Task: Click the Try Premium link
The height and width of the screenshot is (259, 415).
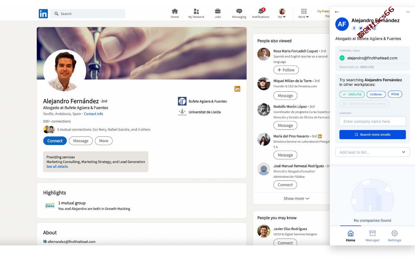Action: [323, 14]
